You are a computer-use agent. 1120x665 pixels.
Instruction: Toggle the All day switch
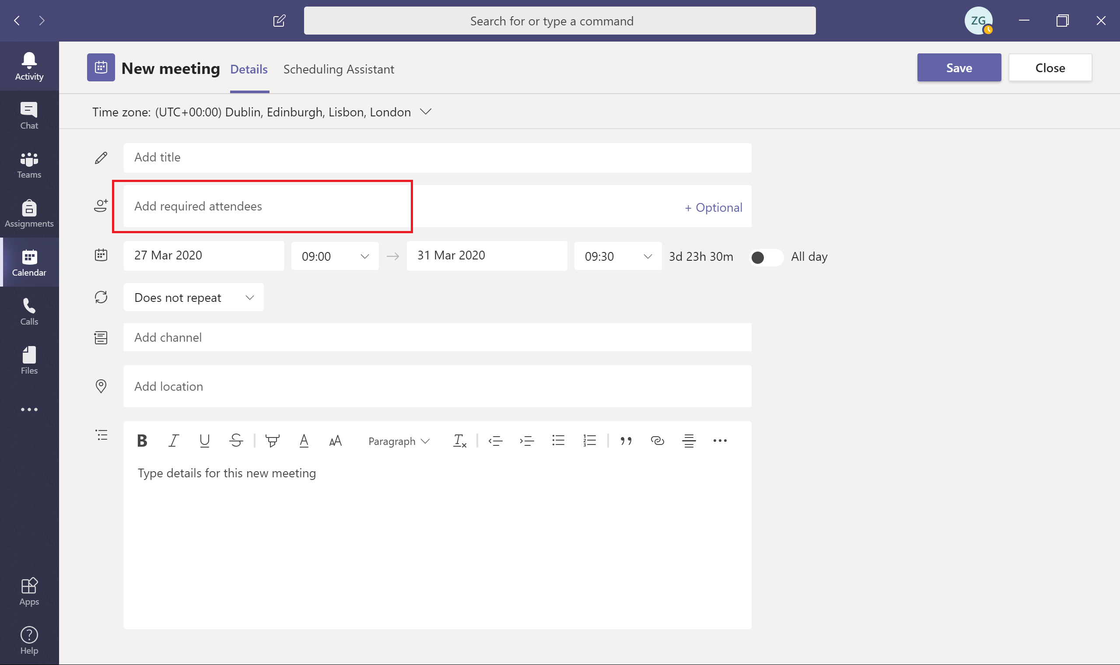[766, 257]
